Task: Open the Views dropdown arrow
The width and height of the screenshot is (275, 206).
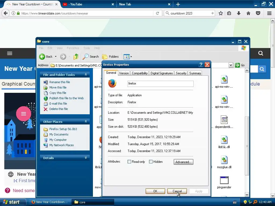Action: point(131,57)
